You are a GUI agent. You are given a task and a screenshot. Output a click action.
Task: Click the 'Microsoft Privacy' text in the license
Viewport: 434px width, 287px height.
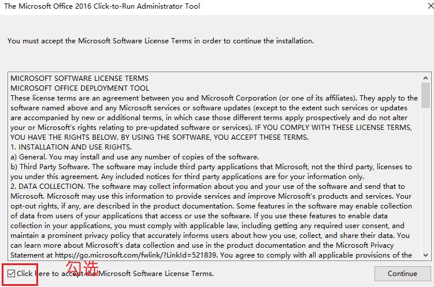(x=365, y=245)
